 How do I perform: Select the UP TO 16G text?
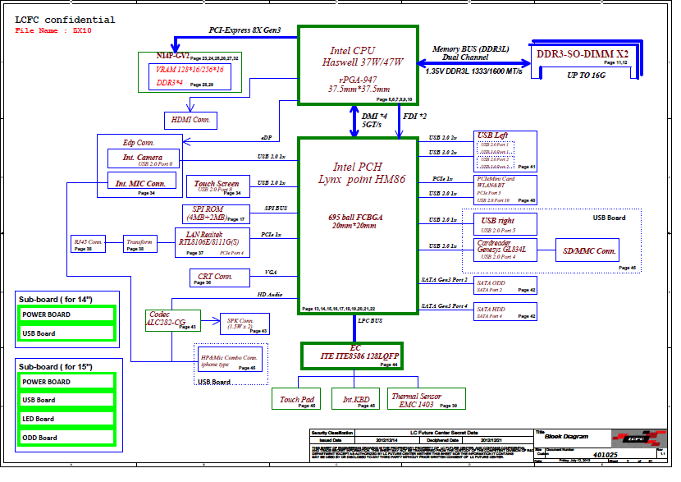click(x=586, y=76)
